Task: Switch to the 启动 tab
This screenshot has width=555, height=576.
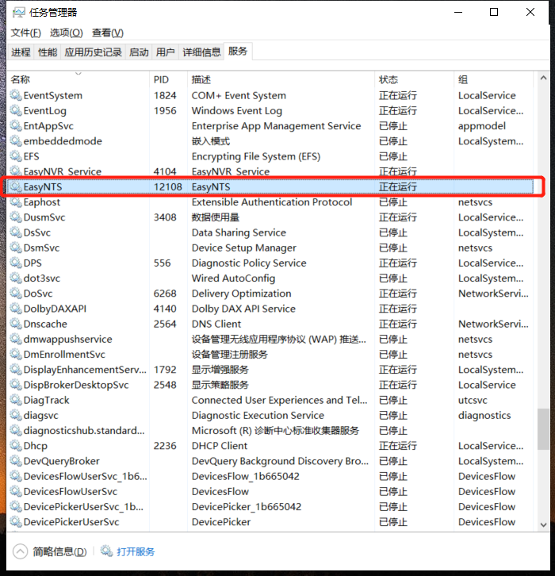Action: coord(139,52)
